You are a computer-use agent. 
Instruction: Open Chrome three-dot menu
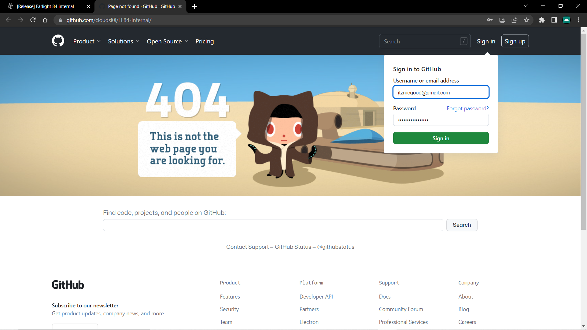578,20
